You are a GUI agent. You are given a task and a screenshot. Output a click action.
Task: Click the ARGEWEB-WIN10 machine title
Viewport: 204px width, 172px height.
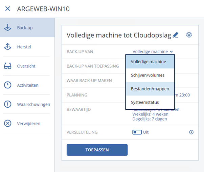(43, 9)
